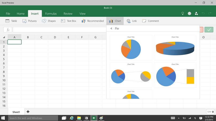
Task: Add a new sheet with plus button
Action: click(28, 111)
